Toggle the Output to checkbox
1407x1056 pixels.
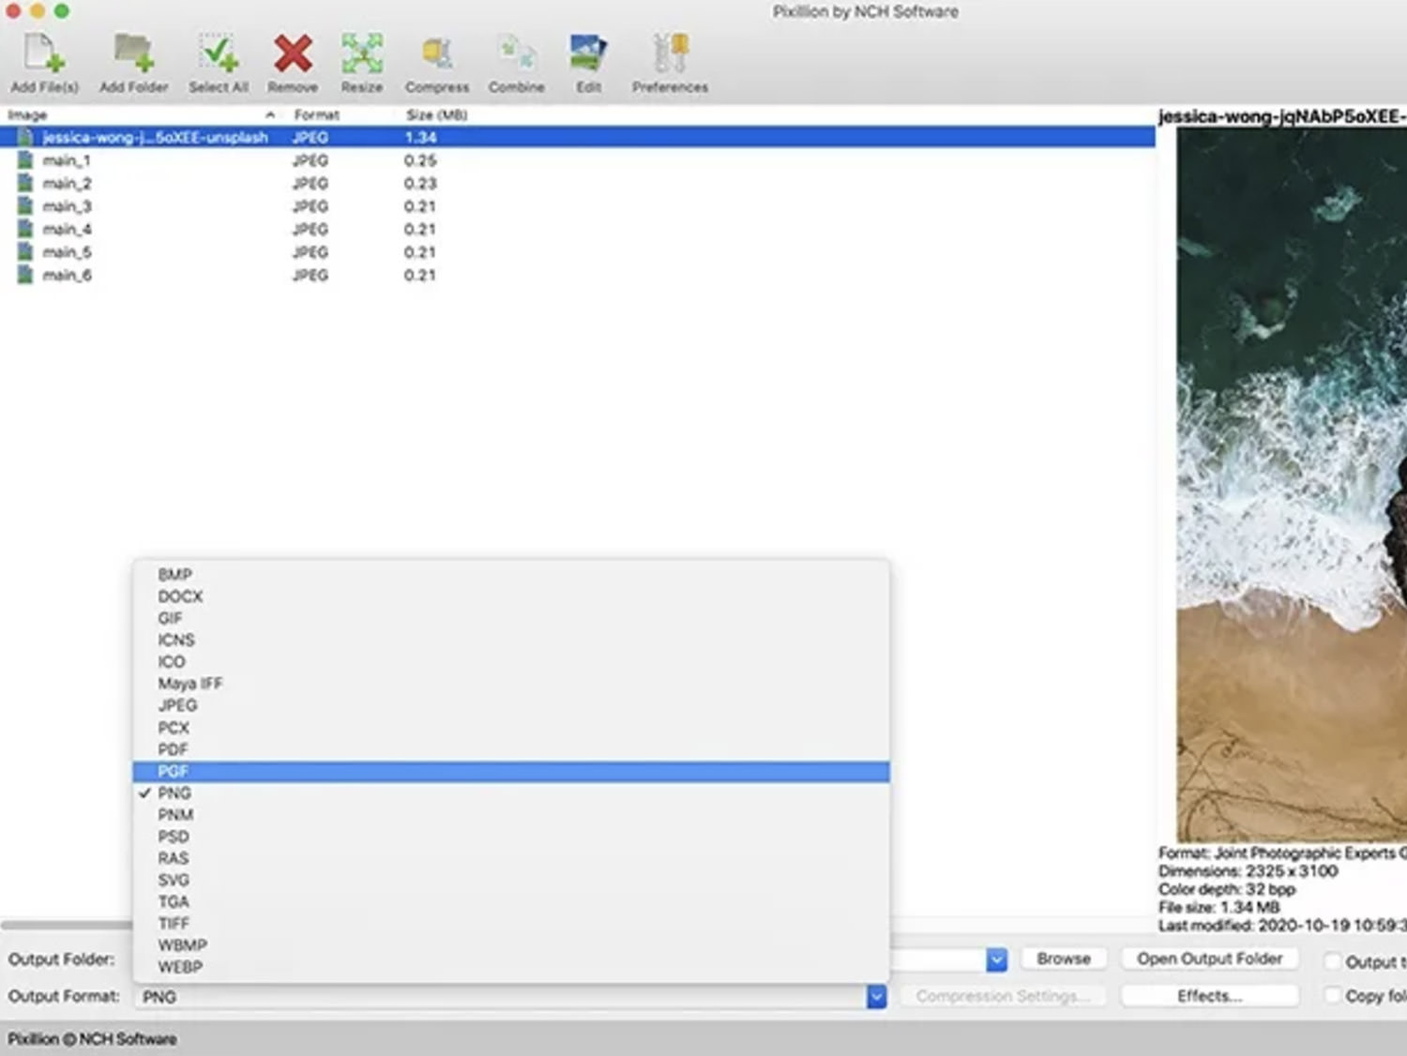[1332, 961]
